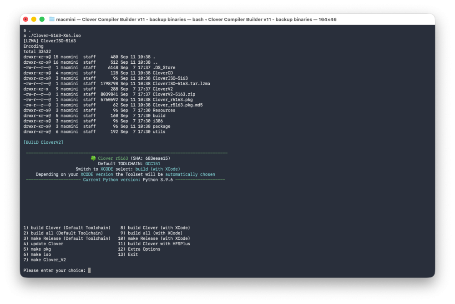Click menu option '11) build Clover with HFSPlus'
Viewport: 455px width, 304px height.
pyautogui.click(x=154, y=243)
